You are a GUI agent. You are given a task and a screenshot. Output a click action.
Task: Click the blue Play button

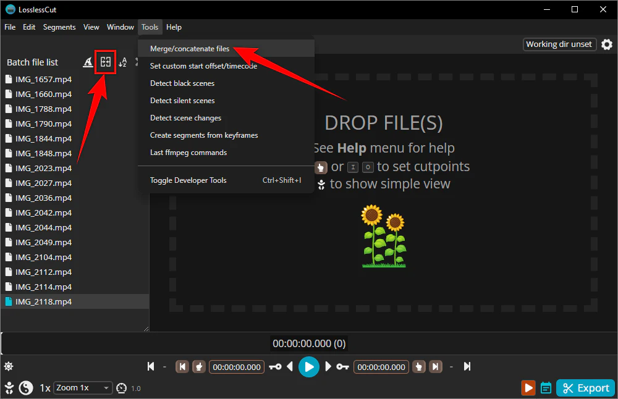[309, 367]
